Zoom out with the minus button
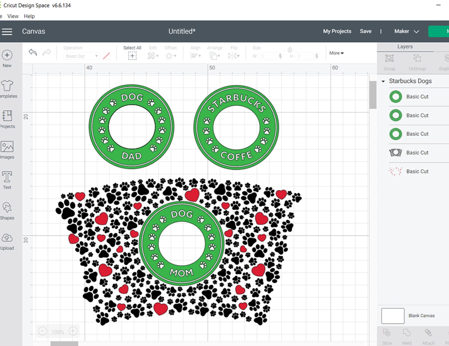The width and height of the screenshot is (449, 346). [43, 331]
